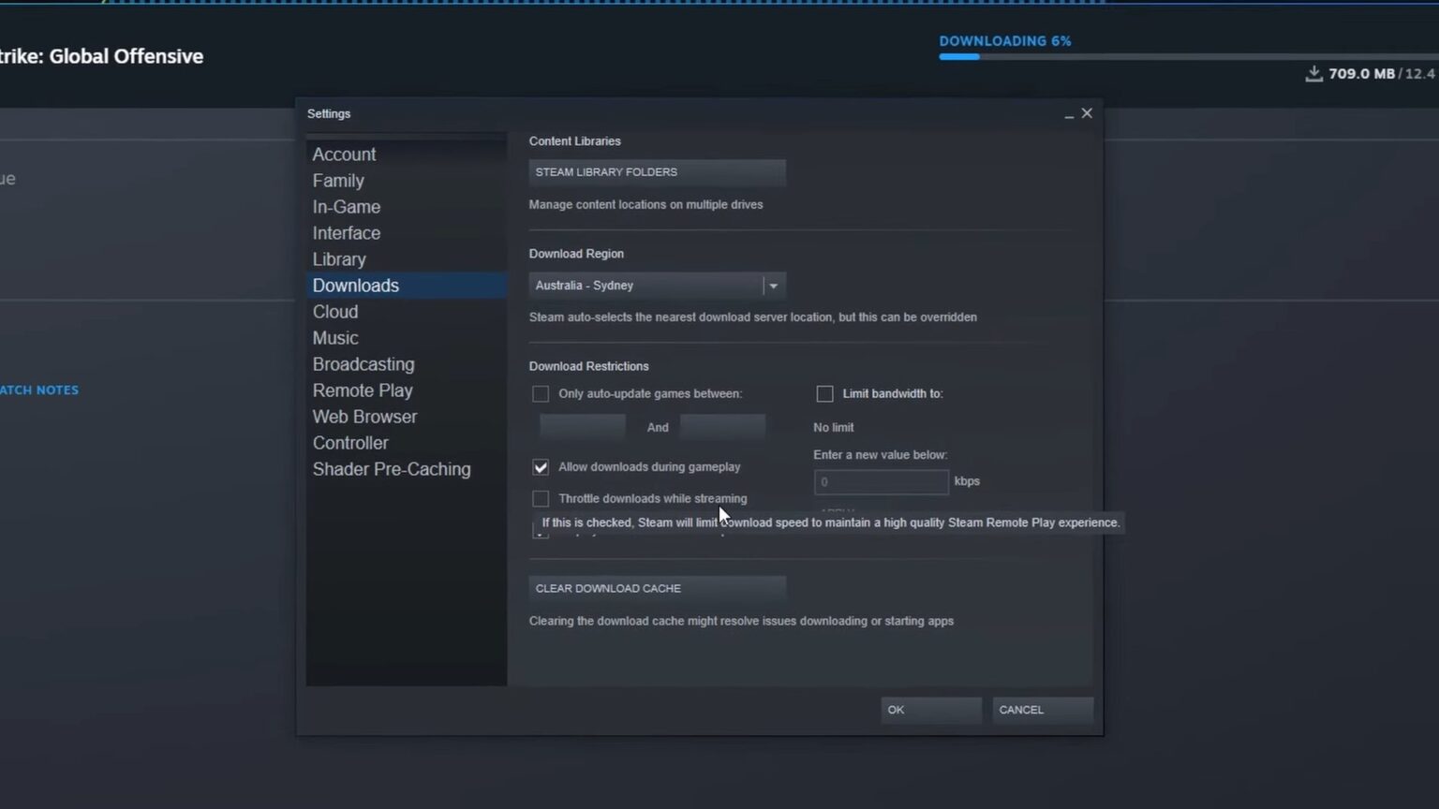
Task: Check Only auto-update games between
Action: pyautogui.click(x=541, y=393)
